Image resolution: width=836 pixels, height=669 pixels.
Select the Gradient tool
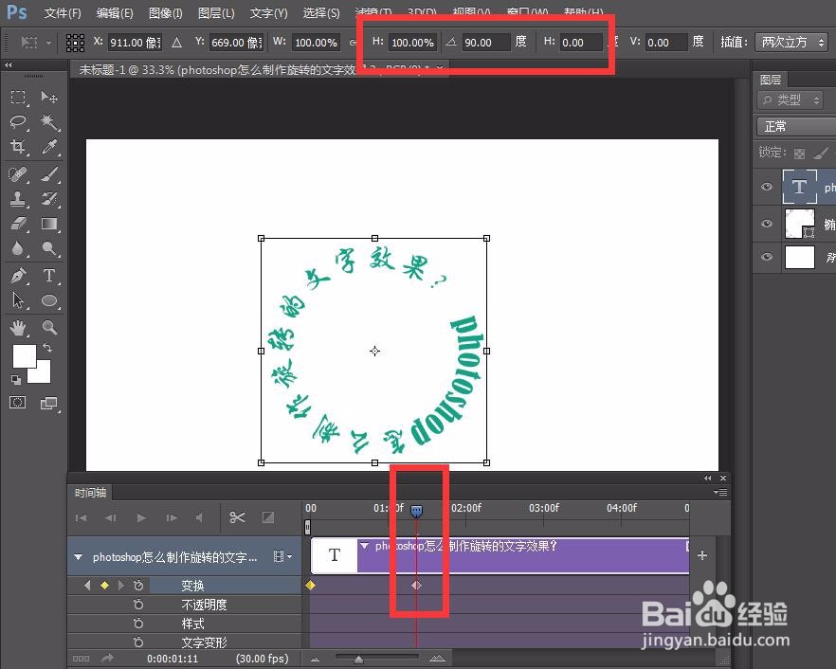[49, 224]
